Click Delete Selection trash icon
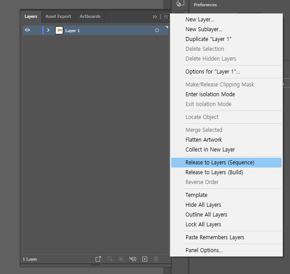Image resolution: width=290 pixels, height=274 pixels. coord(156,259)
